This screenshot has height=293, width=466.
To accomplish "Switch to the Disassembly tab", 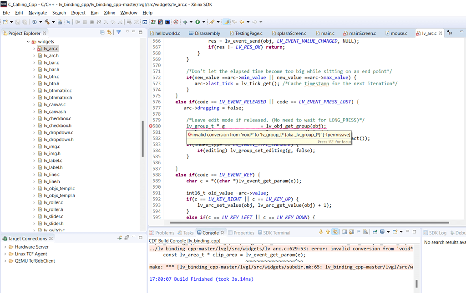I will [204, 33].
